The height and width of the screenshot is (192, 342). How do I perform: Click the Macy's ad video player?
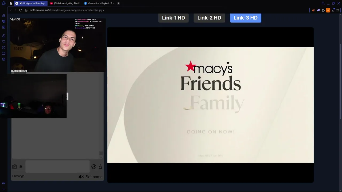(210, 105)
